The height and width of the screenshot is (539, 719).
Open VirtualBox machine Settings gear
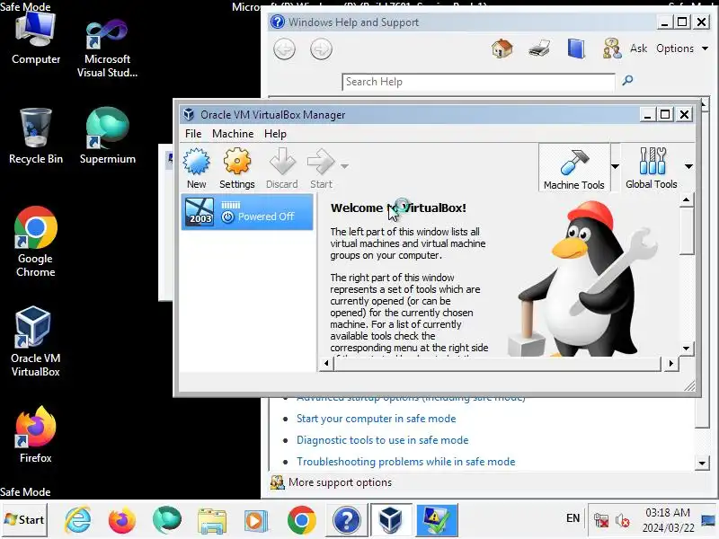236,168
